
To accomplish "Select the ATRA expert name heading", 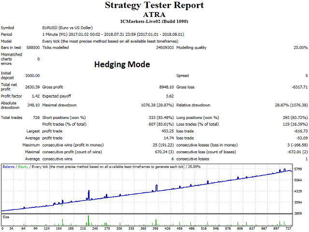I will click(x=154, y=14).
